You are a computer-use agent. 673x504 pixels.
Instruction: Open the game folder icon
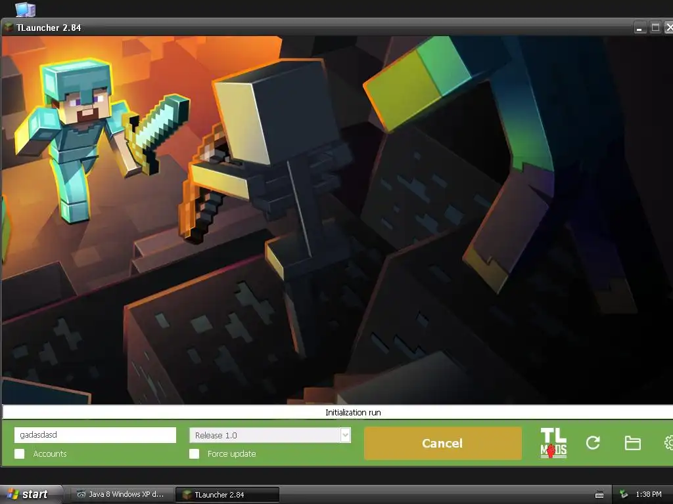click(632, 443)
